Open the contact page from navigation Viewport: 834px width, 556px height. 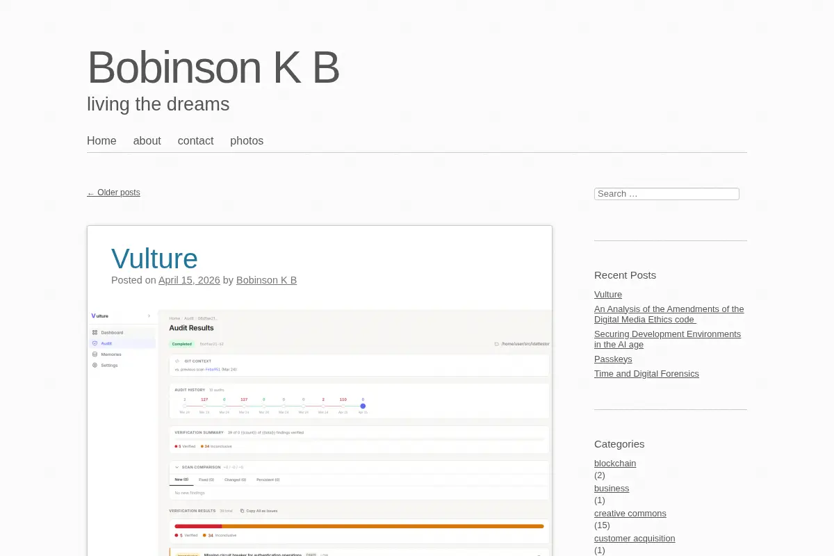(195, 140)
